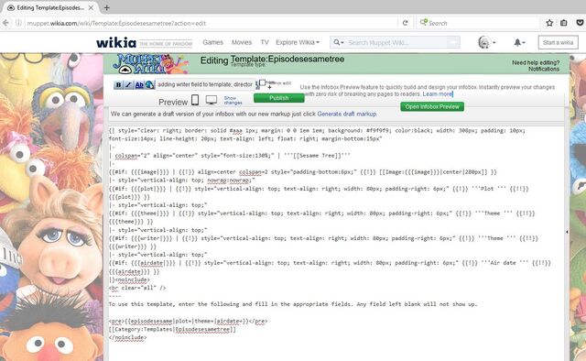
Task: Place cursor on the 'Air date' label text
Action: (x=503, y=263)
